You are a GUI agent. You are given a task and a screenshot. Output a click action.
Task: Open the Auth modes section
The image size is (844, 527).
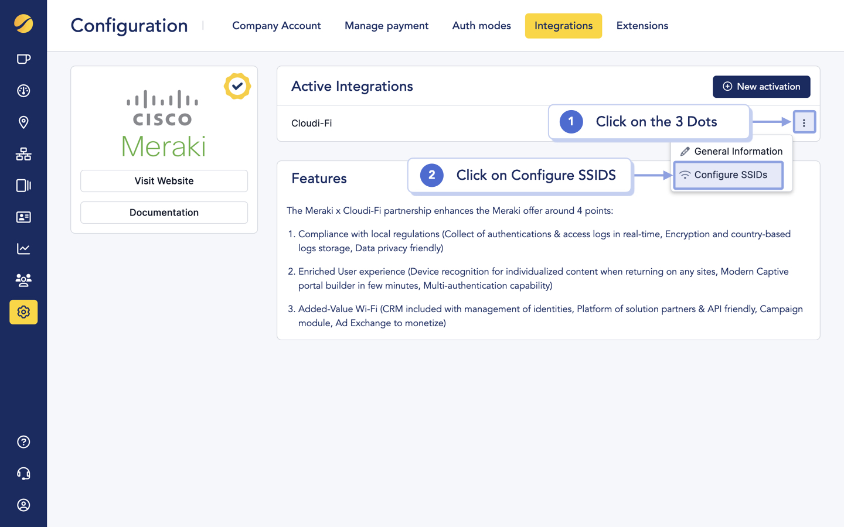(481, 26)
